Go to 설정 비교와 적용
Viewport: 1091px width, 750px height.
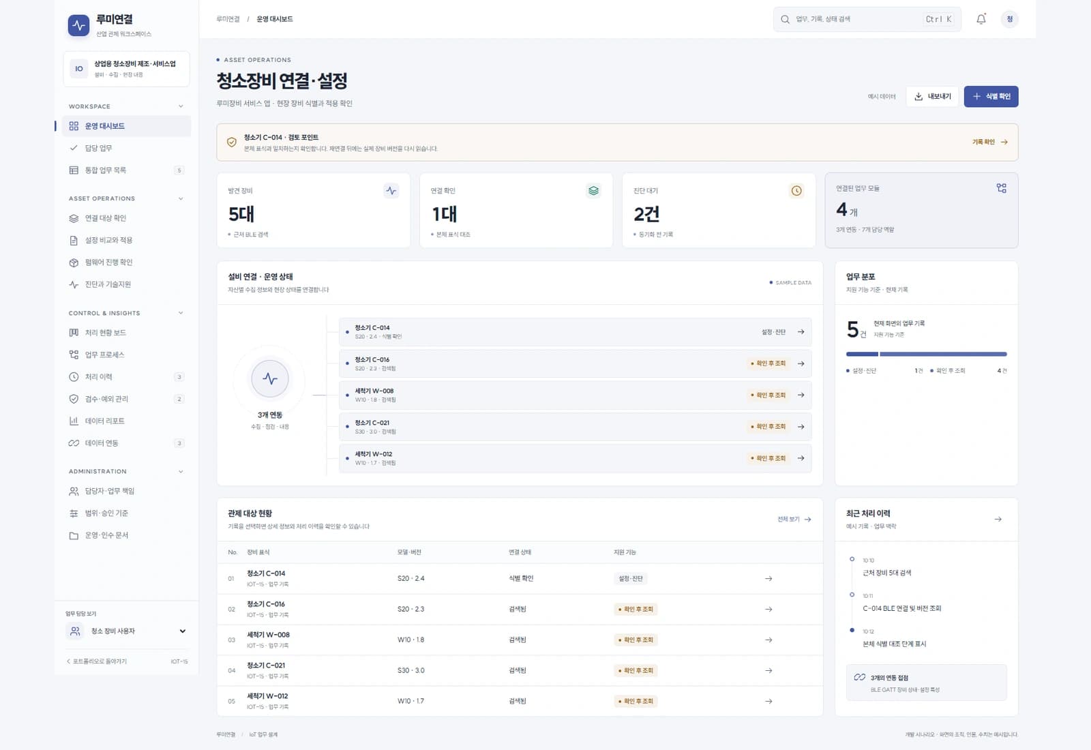coord(127,240)
